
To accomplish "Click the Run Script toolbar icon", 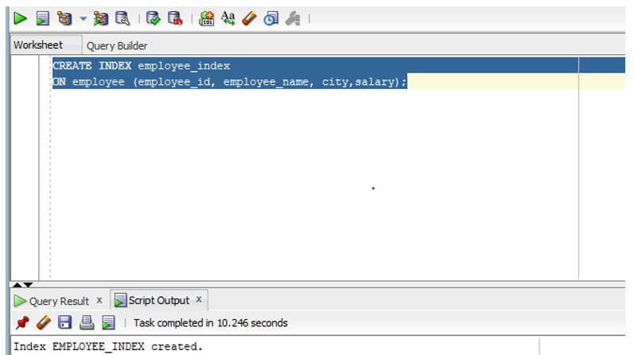I will 42,18.
